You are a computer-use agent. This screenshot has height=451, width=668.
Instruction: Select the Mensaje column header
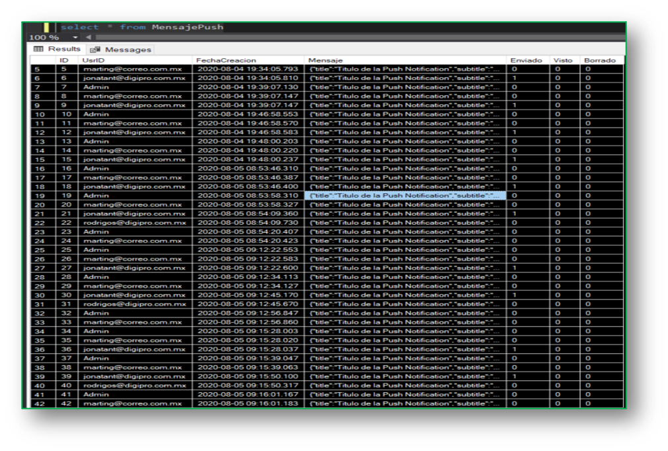pos(405,60)
